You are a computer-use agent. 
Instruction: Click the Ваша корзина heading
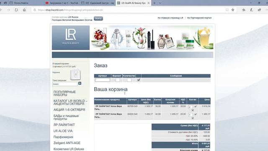[111, 89]
